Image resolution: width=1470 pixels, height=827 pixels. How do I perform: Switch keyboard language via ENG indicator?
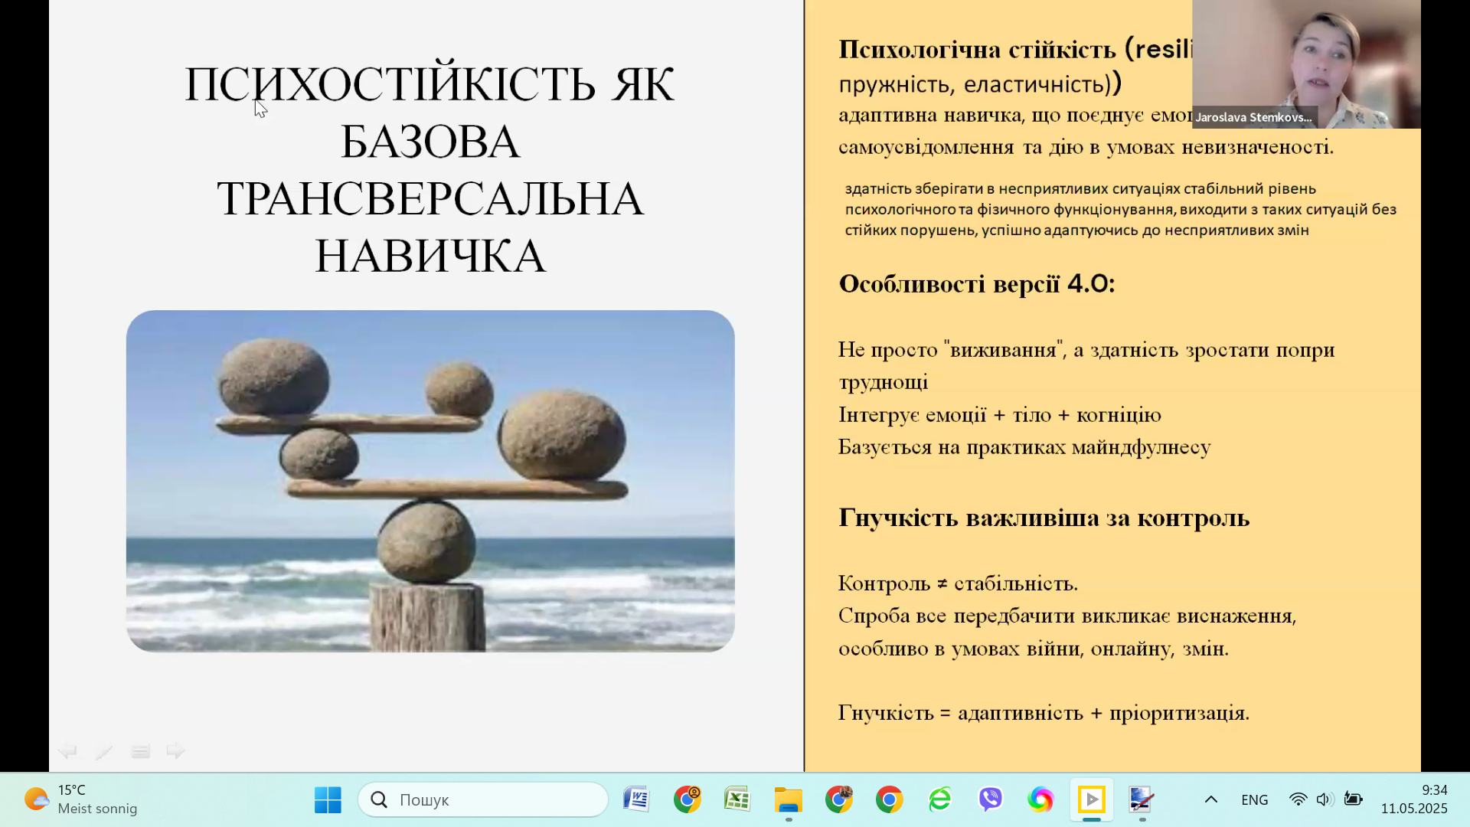(1254, 799)
